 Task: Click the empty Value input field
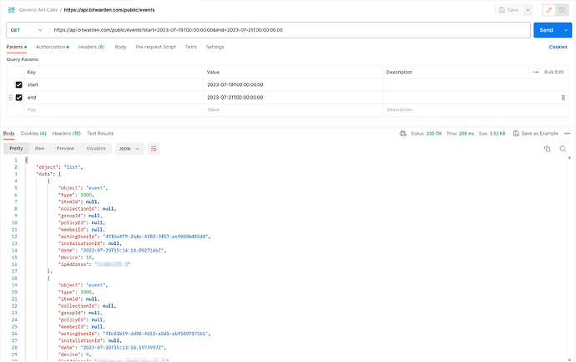tap(294, 110)
